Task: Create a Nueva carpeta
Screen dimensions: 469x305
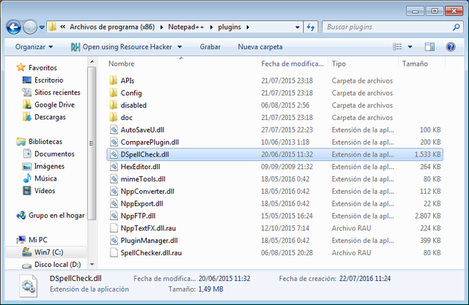Action: pyautogui.click(x=260, y=47)
